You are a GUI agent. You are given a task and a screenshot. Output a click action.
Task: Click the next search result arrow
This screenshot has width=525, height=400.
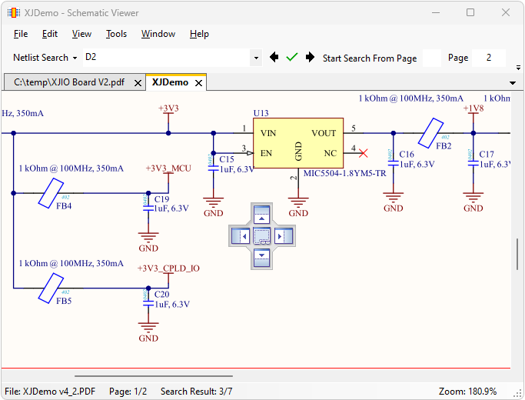coord(310,58)
